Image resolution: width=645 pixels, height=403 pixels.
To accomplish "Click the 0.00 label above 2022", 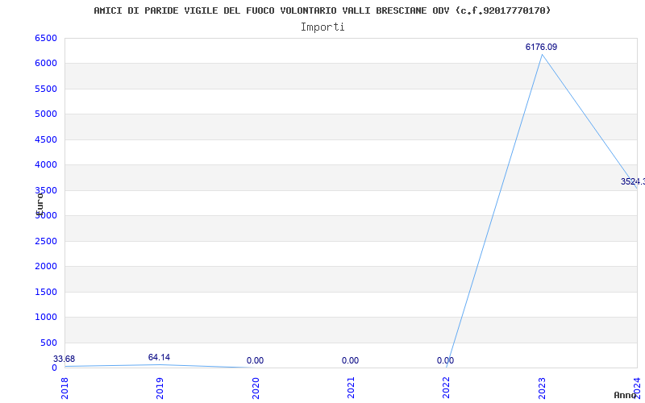I will tap(446, 360).
